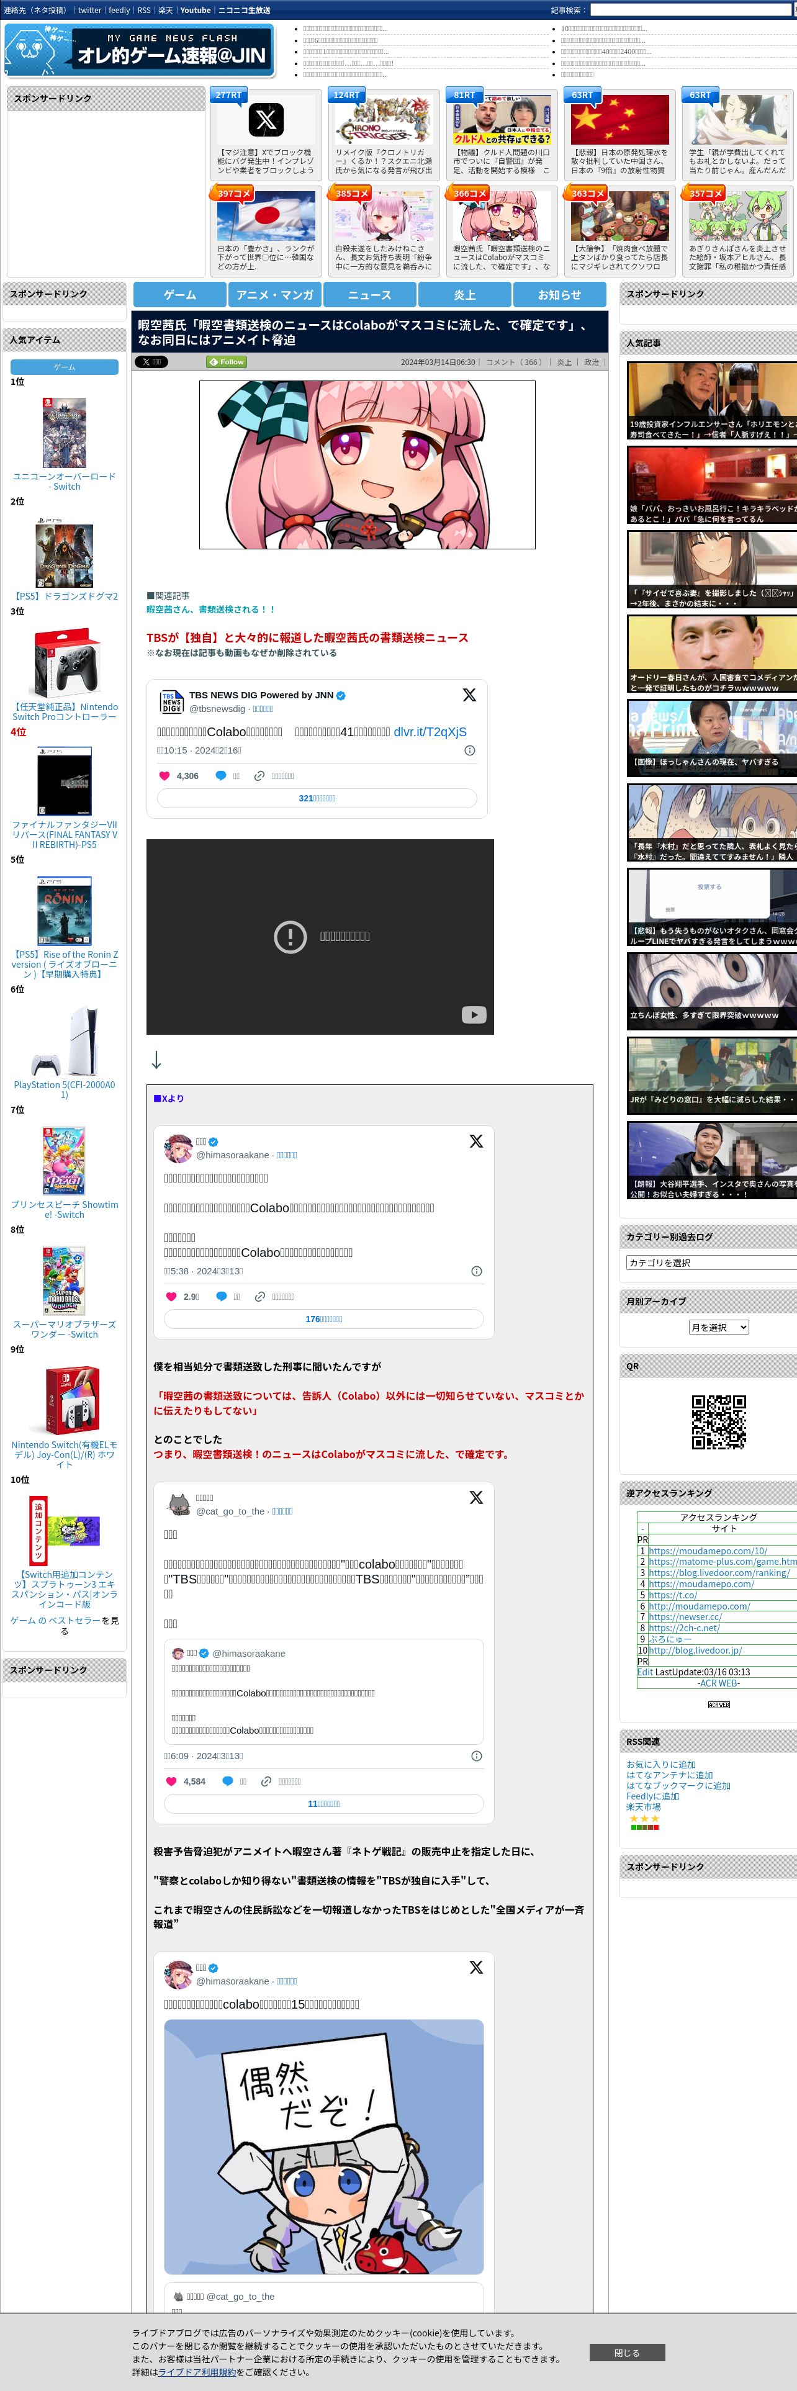The image size is (797, 2391).
Task: Click the QR code image in the sidebar
Action: pyautogui.click(x=718, y=1422)
